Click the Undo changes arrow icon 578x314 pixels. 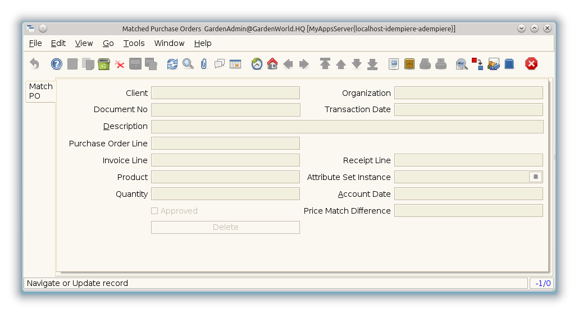click(x=35, y=64)
